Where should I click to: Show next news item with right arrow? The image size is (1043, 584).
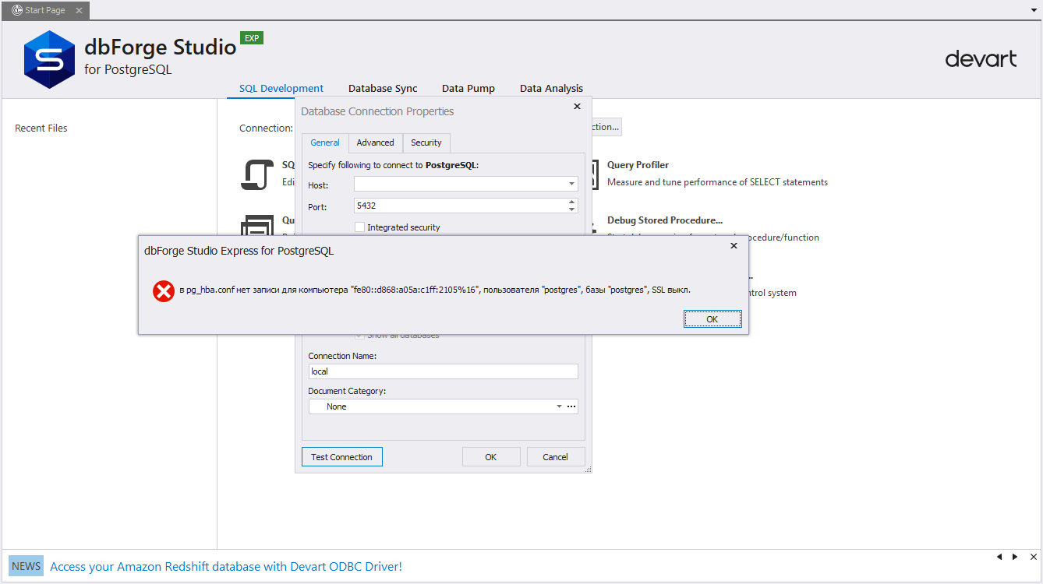click(1015, 557)
